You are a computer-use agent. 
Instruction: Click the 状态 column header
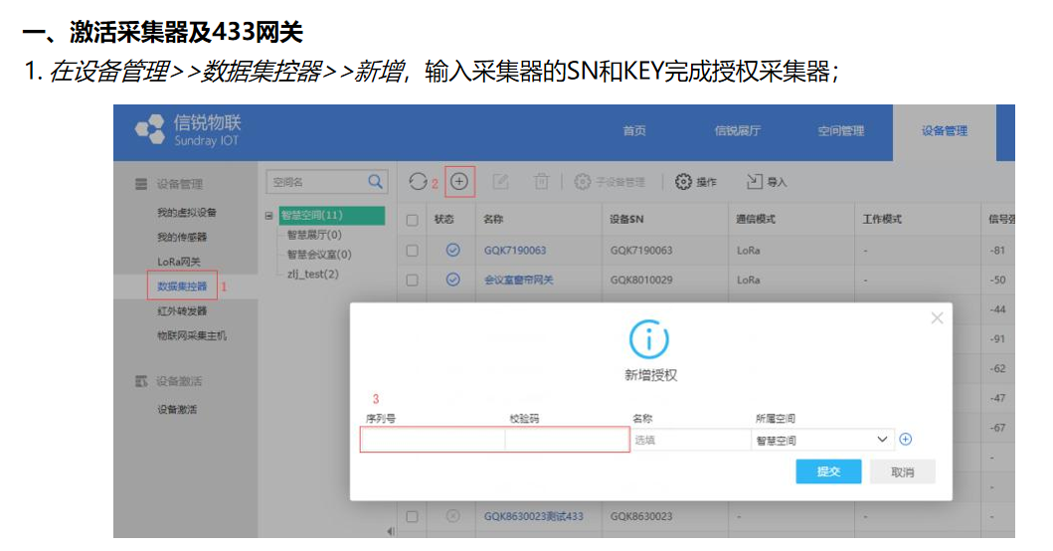[443, 219]
